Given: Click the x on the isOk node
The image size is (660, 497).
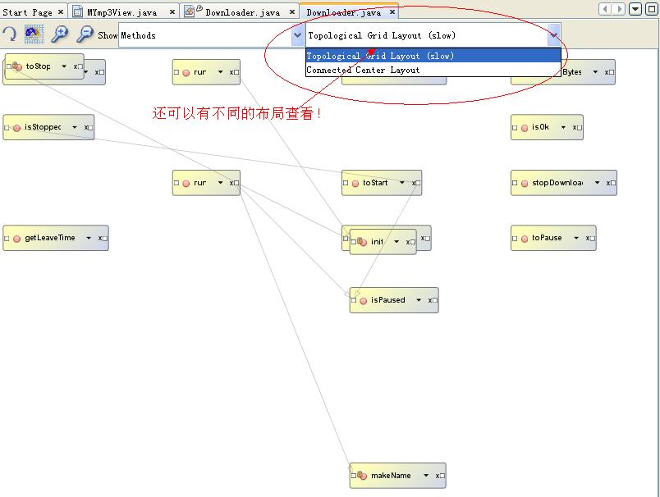Looking at the screenshot, I should 575,127.
